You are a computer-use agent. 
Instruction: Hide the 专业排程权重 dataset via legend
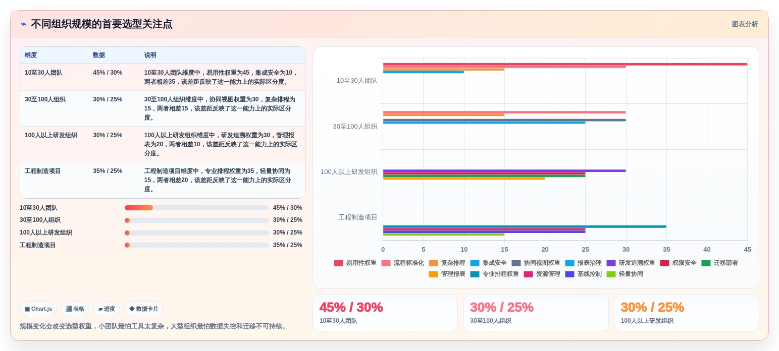(495, 274)
